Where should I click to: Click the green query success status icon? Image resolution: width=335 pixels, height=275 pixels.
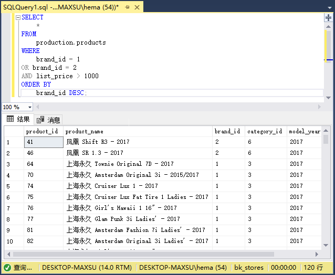(x=7, y=268)
